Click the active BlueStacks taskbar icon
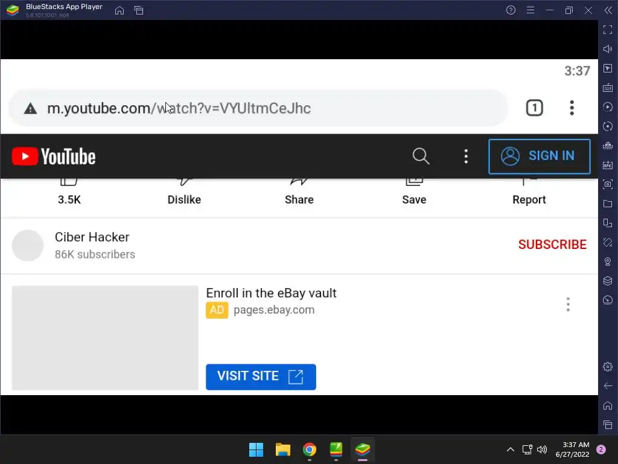This screenshot has width=618, height=464. [x=363, y=449]
